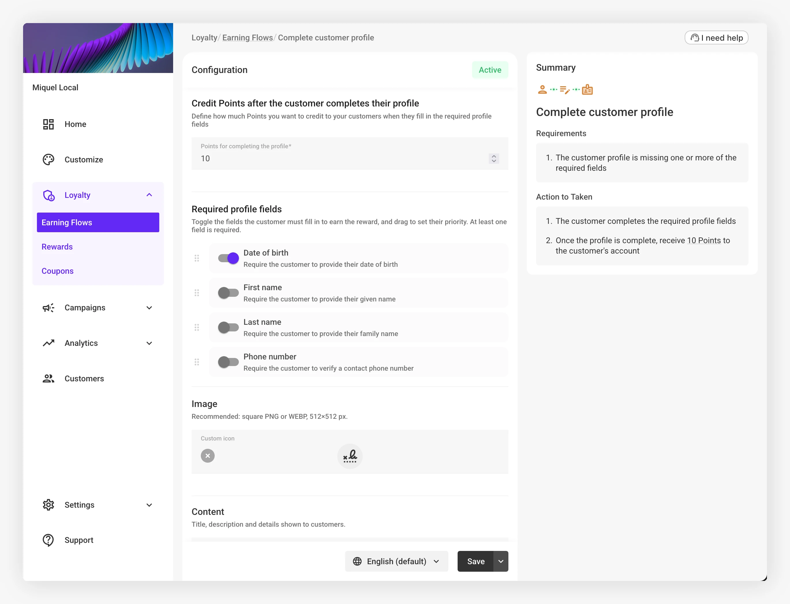Click the Image section heading

(x=204, y=404)
